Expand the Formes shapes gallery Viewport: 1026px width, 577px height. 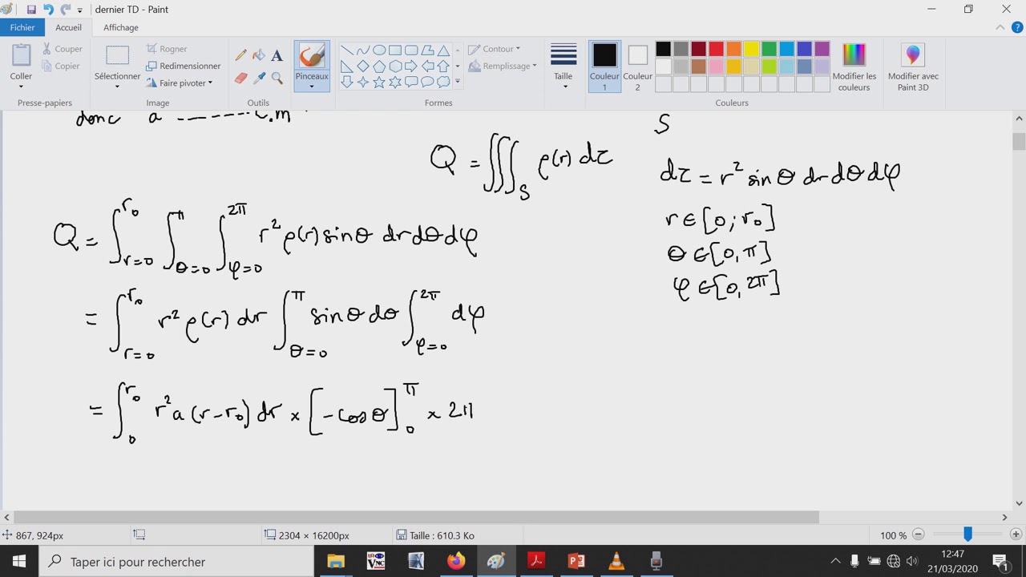click(x=458, y=82)
